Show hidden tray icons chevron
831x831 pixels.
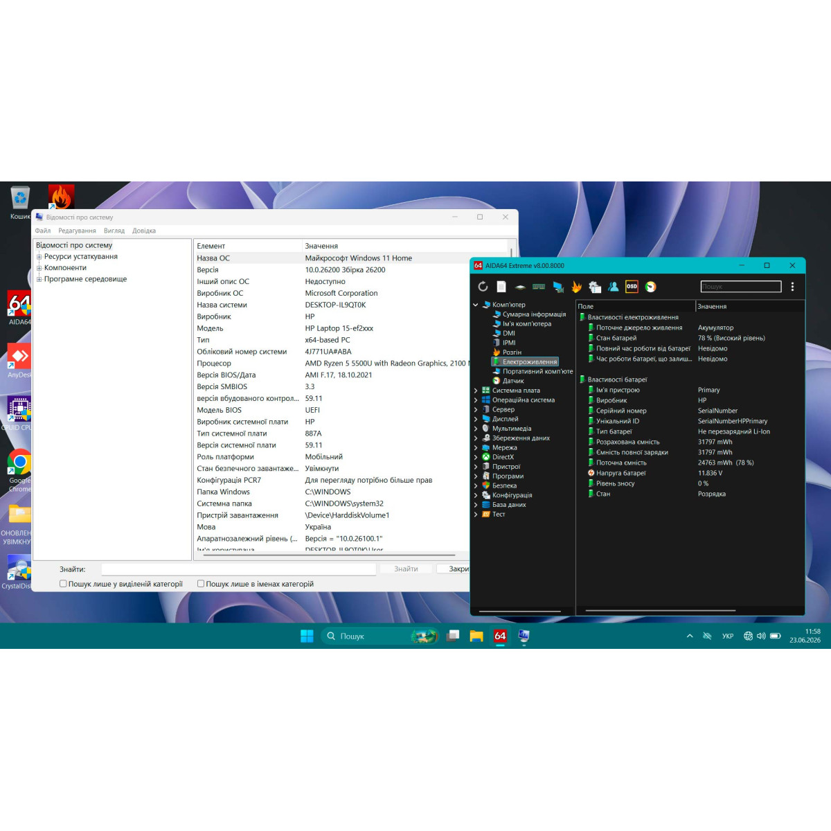coord(690,636)
